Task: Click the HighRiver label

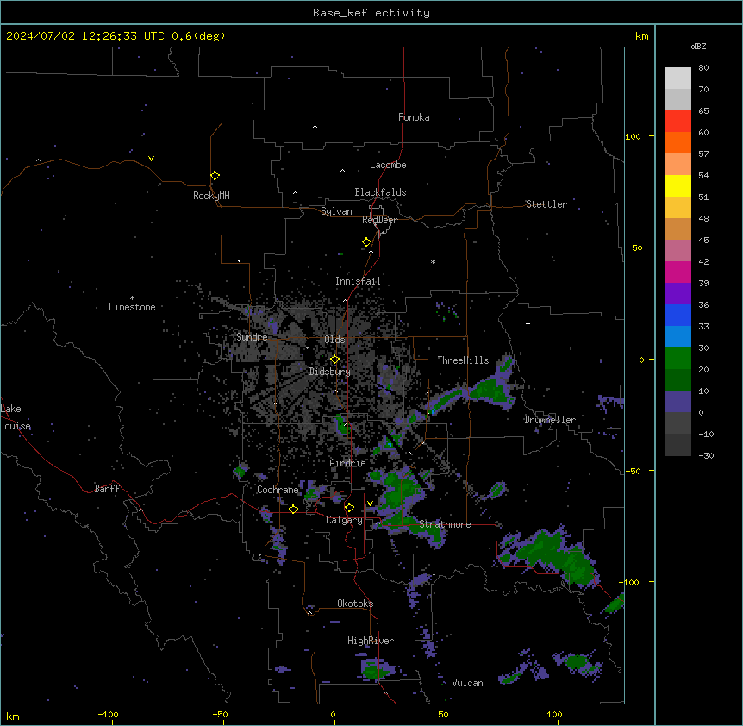Action: [371, 641]
